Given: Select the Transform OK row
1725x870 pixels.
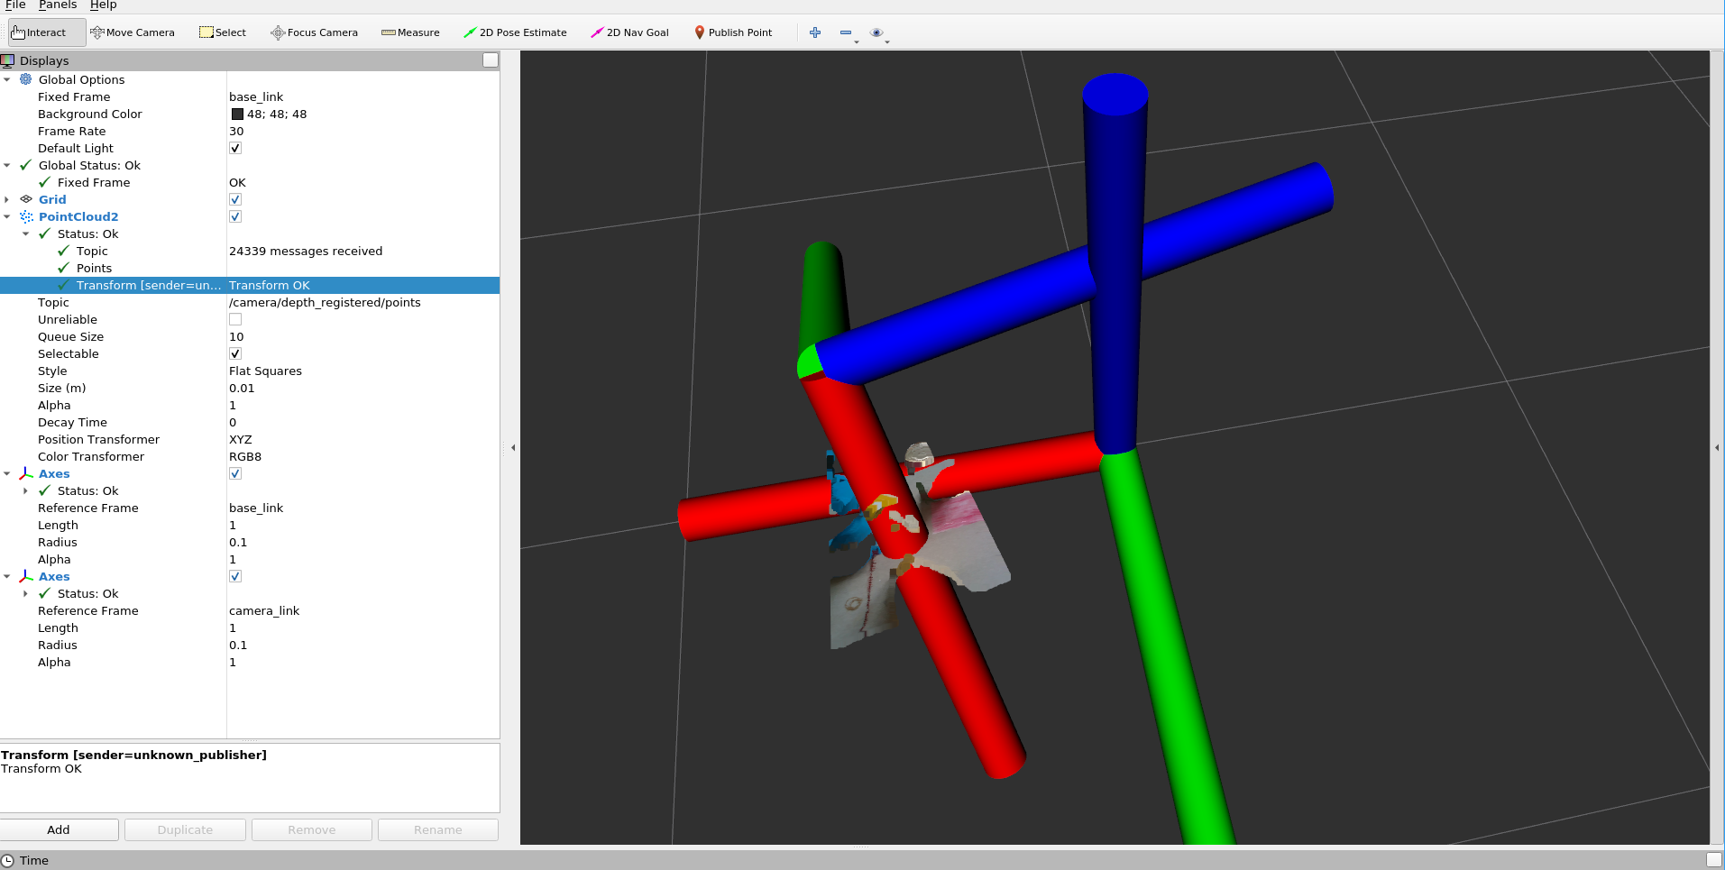Looking at the screenshot, I should 250,285.
